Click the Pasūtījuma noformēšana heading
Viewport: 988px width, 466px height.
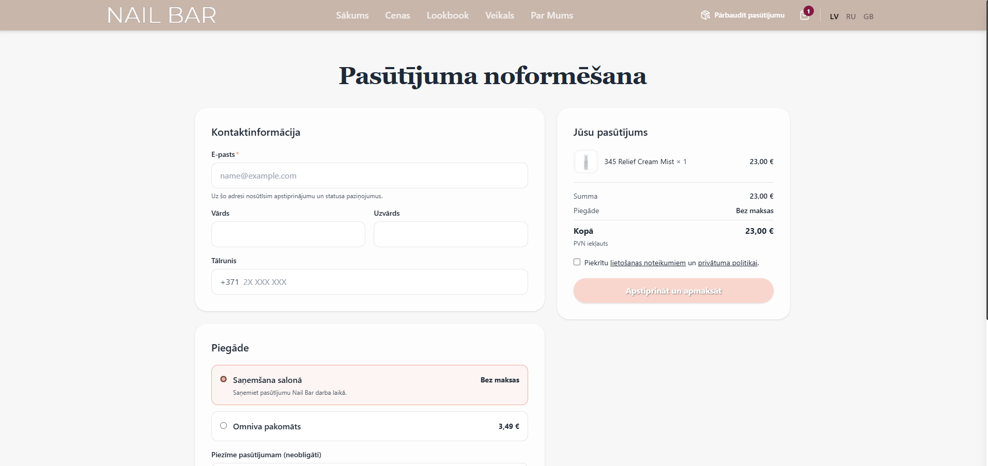click(492, 76)
